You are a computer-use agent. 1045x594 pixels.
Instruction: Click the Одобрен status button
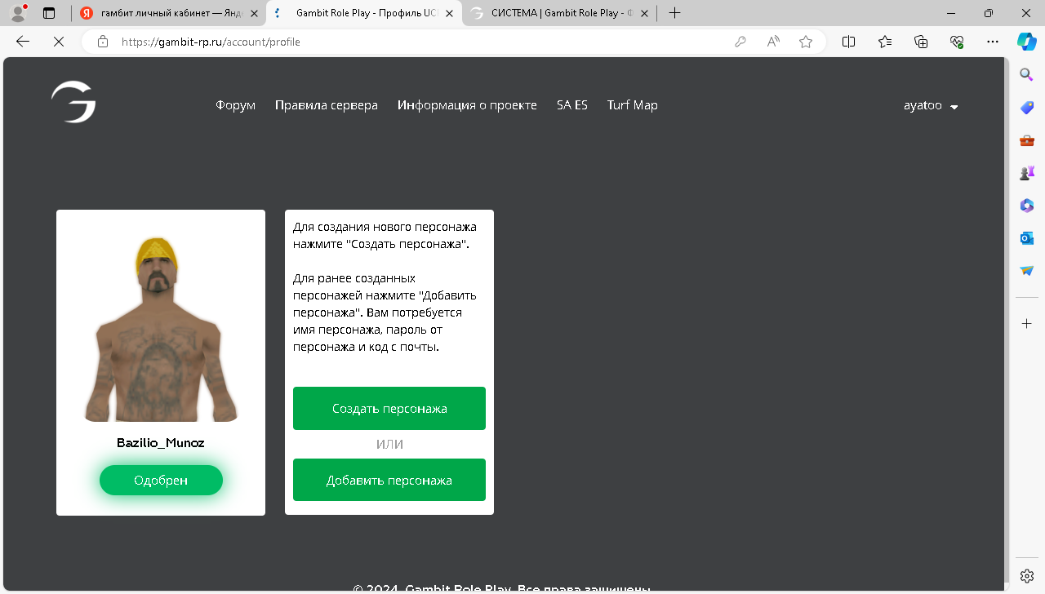[161, 481]
